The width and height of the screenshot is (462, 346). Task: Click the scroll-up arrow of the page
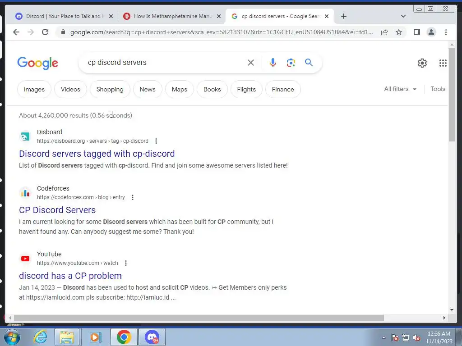pos(452,45)
